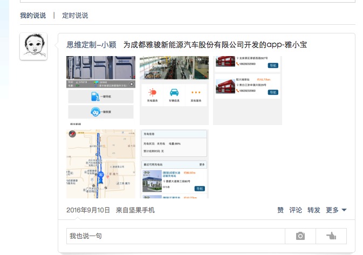
Task: Open charging info screenshot thumbnail
Action: click(174, 164)
